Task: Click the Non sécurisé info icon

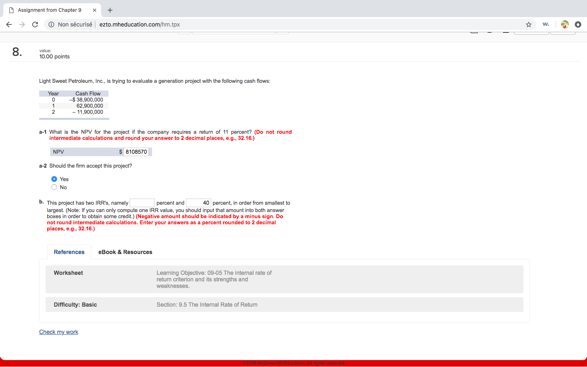Action: pyautogui.click(x=51, y=24)
